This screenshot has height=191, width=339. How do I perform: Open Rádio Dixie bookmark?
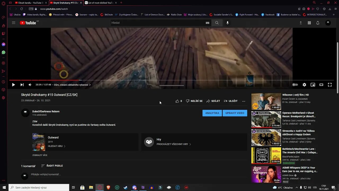tap(174, 15)
